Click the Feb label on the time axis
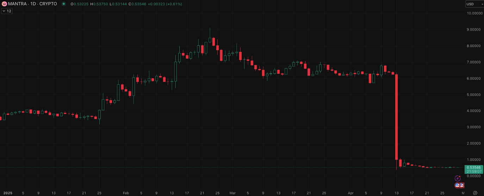Viewport: 484px width, 196px height. click(x=126, y=193)
